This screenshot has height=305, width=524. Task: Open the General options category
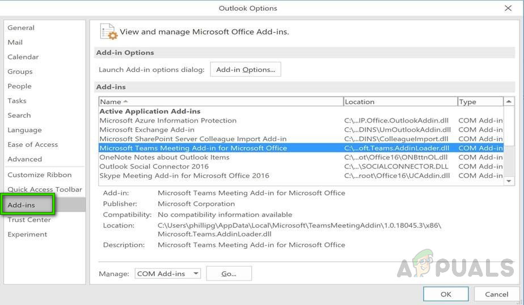point(21,28)
